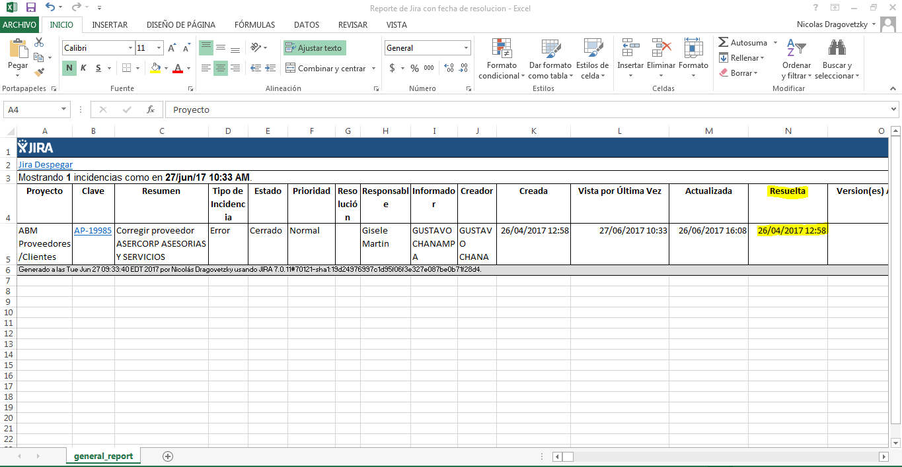
Task: Open the Borrar clear dropdown
Action: coord(756,73)
